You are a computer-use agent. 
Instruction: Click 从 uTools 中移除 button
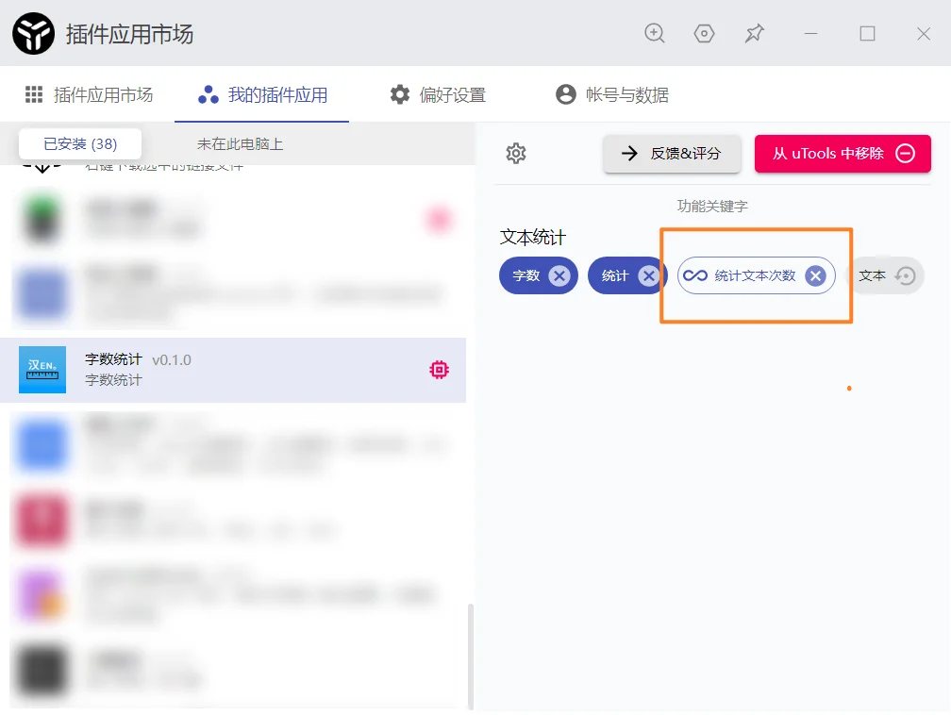tap(843, 154)
